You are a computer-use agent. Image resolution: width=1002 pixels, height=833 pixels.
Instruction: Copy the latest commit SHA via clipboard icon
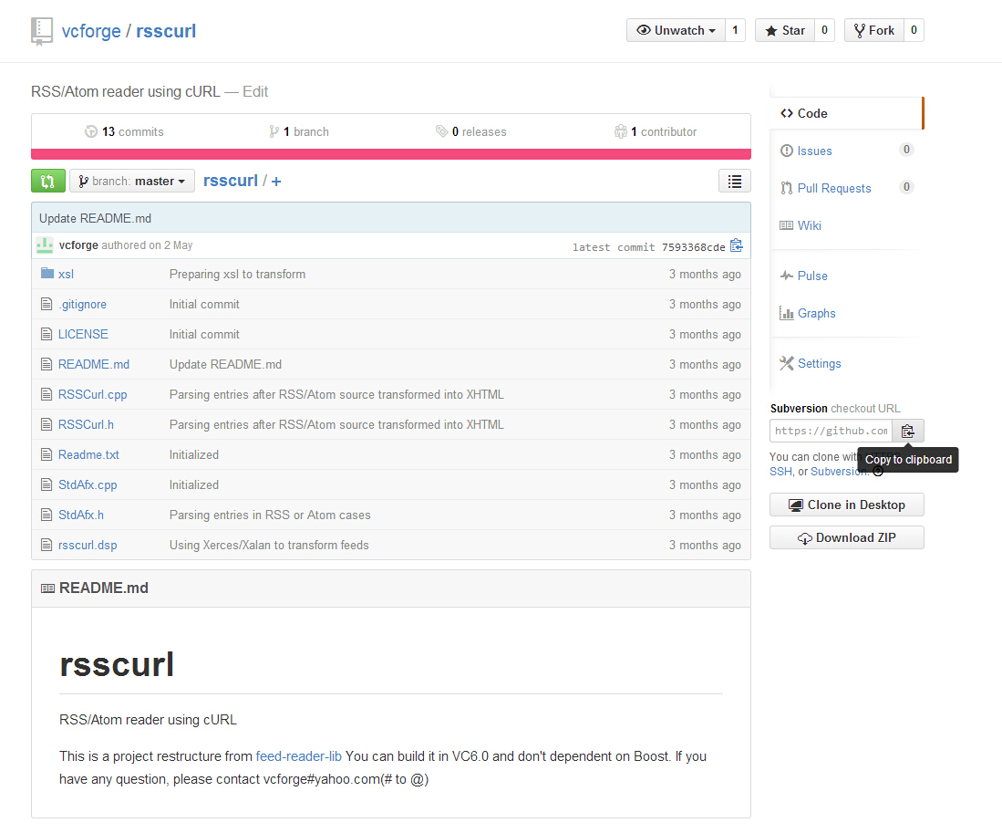pyautogui.click(x=737, y=246)
